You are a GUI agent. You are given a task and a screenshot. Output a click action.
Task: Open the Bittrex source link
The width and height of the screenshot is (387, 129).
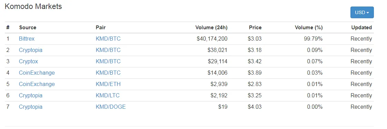pyautogui.click(x=27, y=39)
